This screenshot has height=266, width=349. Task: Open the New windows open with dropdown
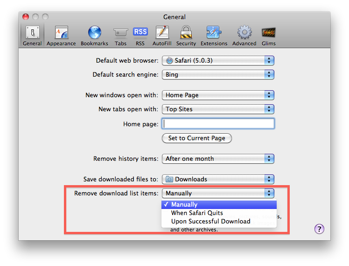pos(218,95)
